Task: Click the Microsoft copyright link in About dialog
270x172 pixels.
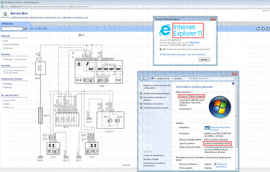Action: point(183,55)
